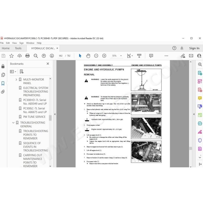The image size is (203, 203).
Task: Select PM TUNE SERVICE bookmark
Action: click(x=34, y=117)
